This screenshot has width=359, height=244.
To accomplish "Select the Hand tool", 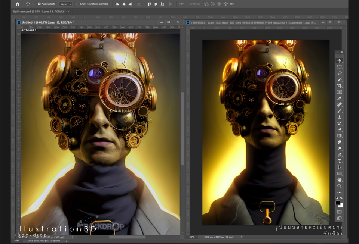I will pos(339,180).
